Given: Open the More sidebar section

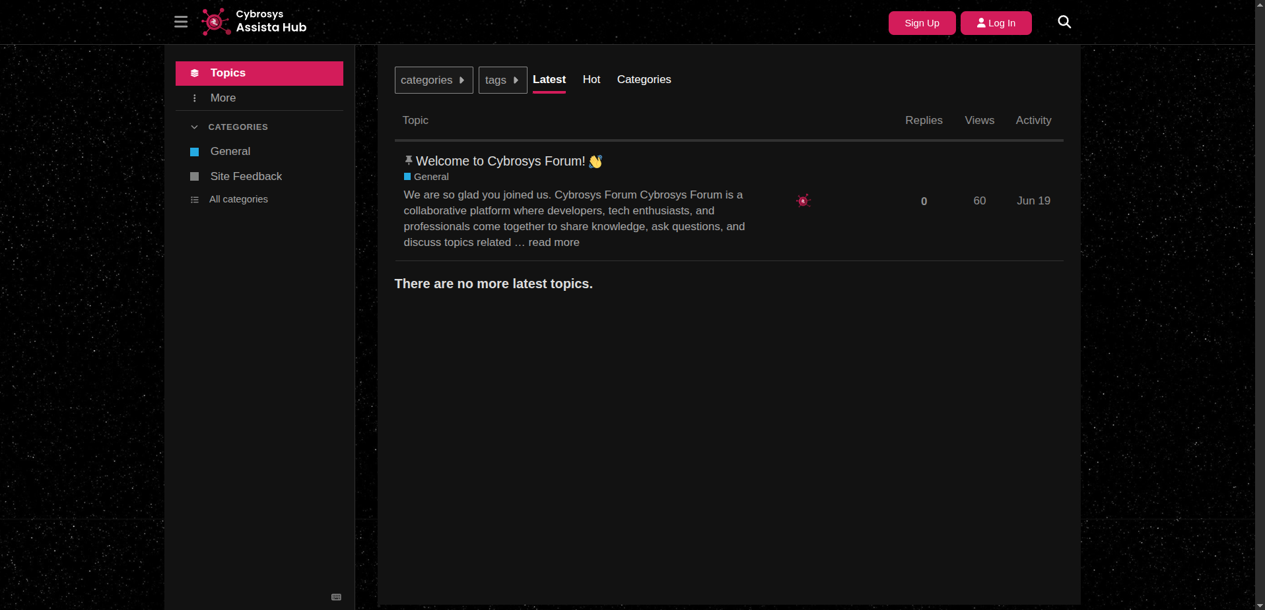Looking at the screenshot, I should 222,98.
